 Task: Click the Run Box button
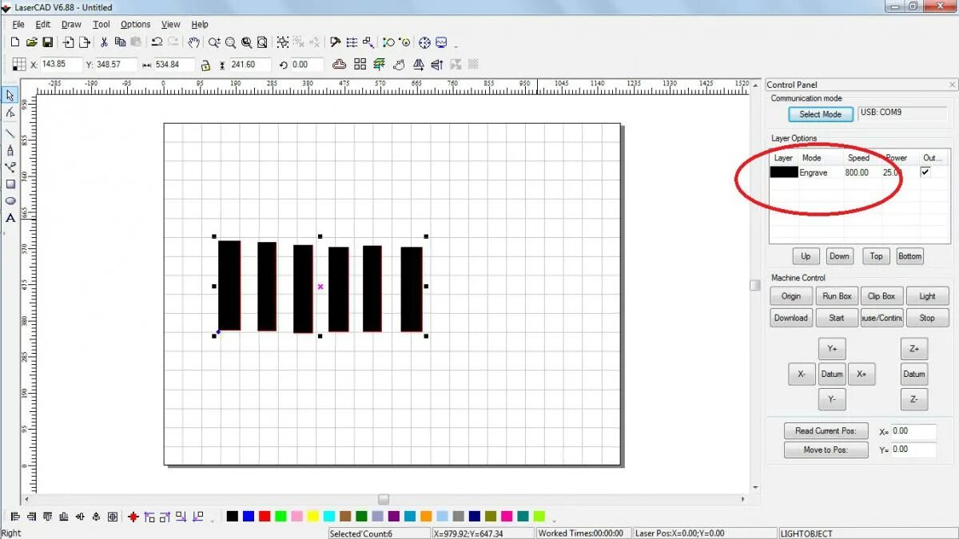click(x=837, y=296)
